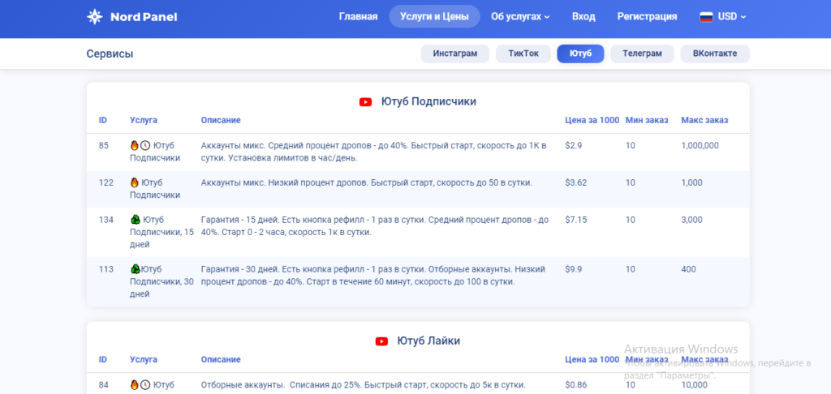The height and width of the screenshot is (394, 831).
Task: Click the Russian flag icon in header
Action: pyautogui.click(x=706, y=16)
